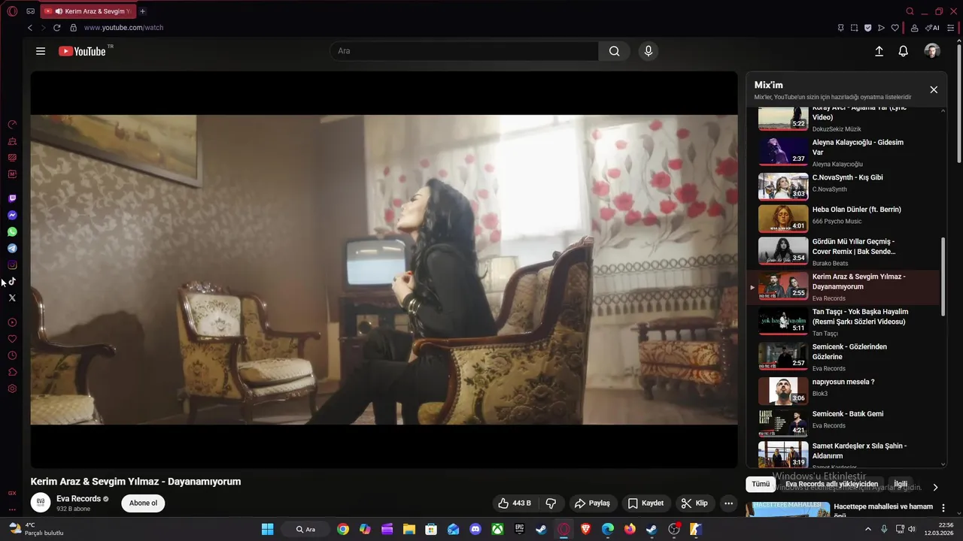Take a snapshot with the capture icon
Screen dimensions: 963x541
[x=854, y=28]
